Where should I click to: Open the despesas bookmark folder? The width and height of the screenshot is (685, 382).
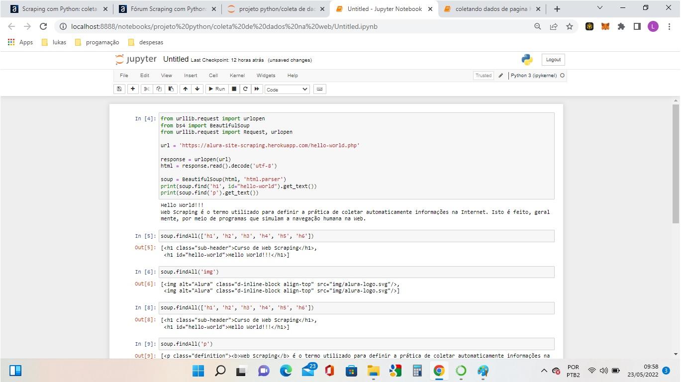click(x=145, y=42)
